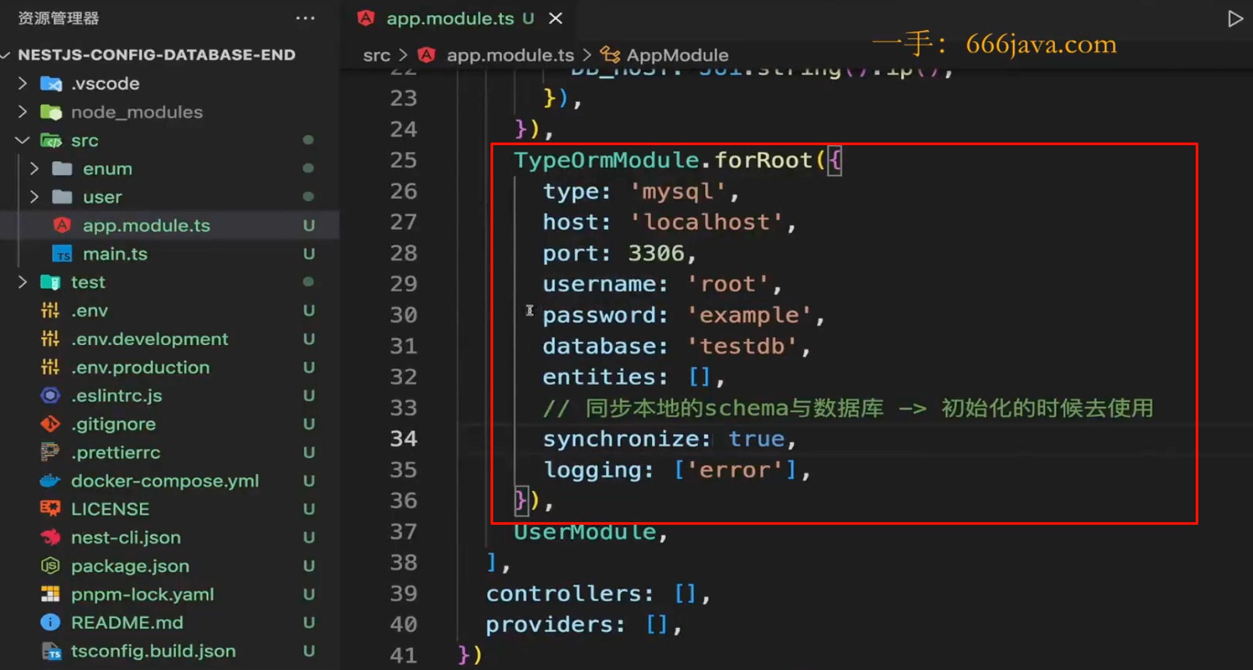Click the .vscode folder icon

[x=51, y=84]
